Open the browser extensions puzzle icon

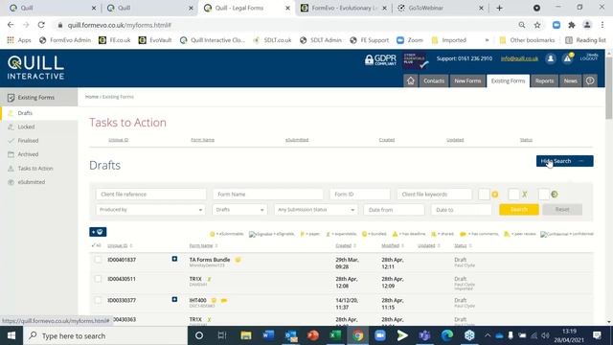[572, 25]
